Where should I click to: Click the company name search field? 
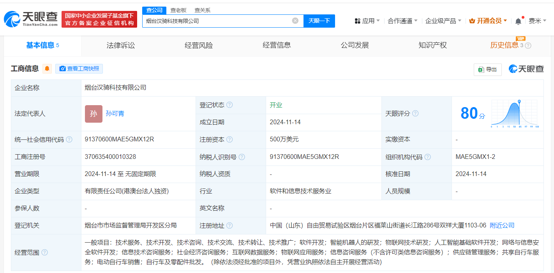[217, 21]
